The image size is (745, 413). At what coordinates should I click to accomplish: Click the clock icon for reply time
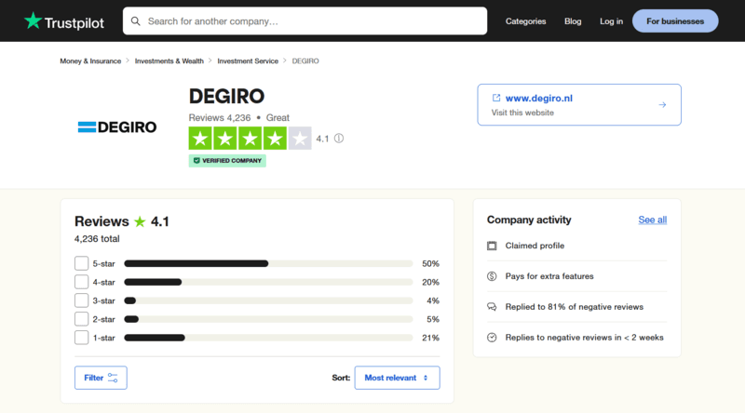(492, 338)
